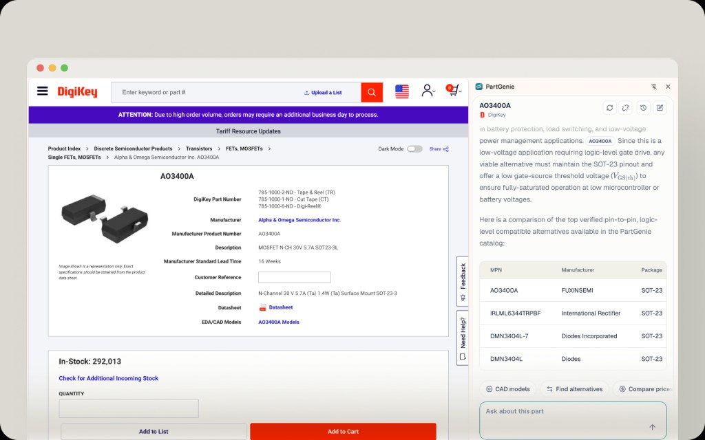The image size is (705, 440).
Task: Click the Manufacturer column header in table
Action: [x=578, y=269]
